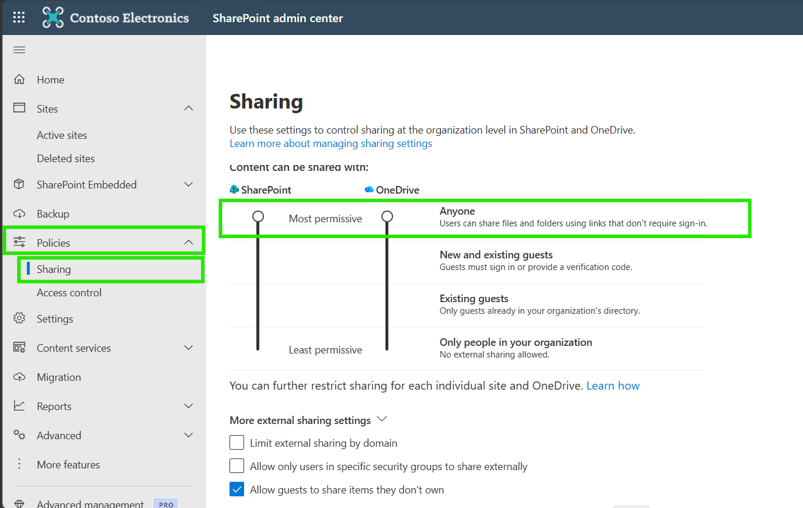This screenshot has width=803, height=508.
Task: Click the SharePoint admin center title
Action: [277, 18]
